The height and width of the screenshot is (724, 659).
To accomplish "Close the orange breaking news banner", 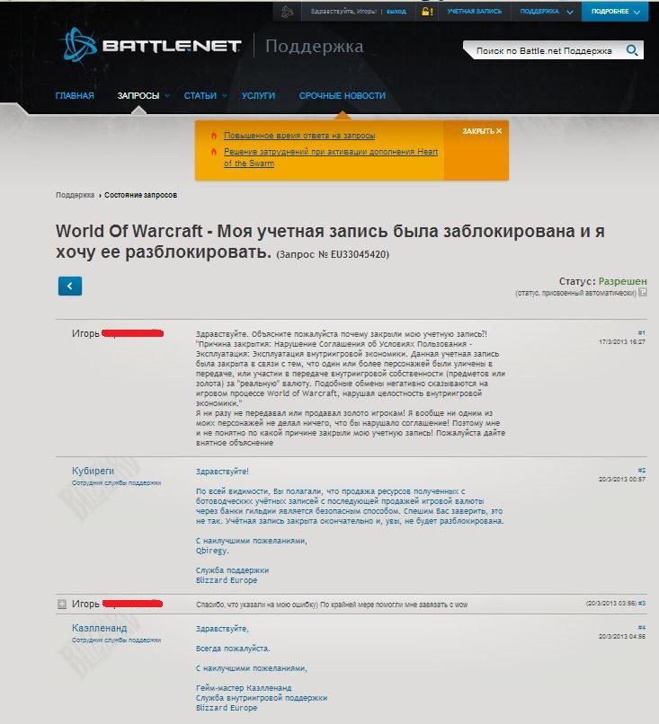I will coord(482,131).
